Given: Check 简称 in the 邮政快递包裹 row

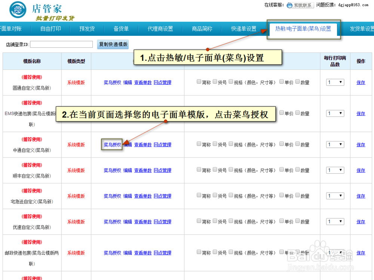Looking at the screenshot, I should pyautogui.click(x=199, y=252).
